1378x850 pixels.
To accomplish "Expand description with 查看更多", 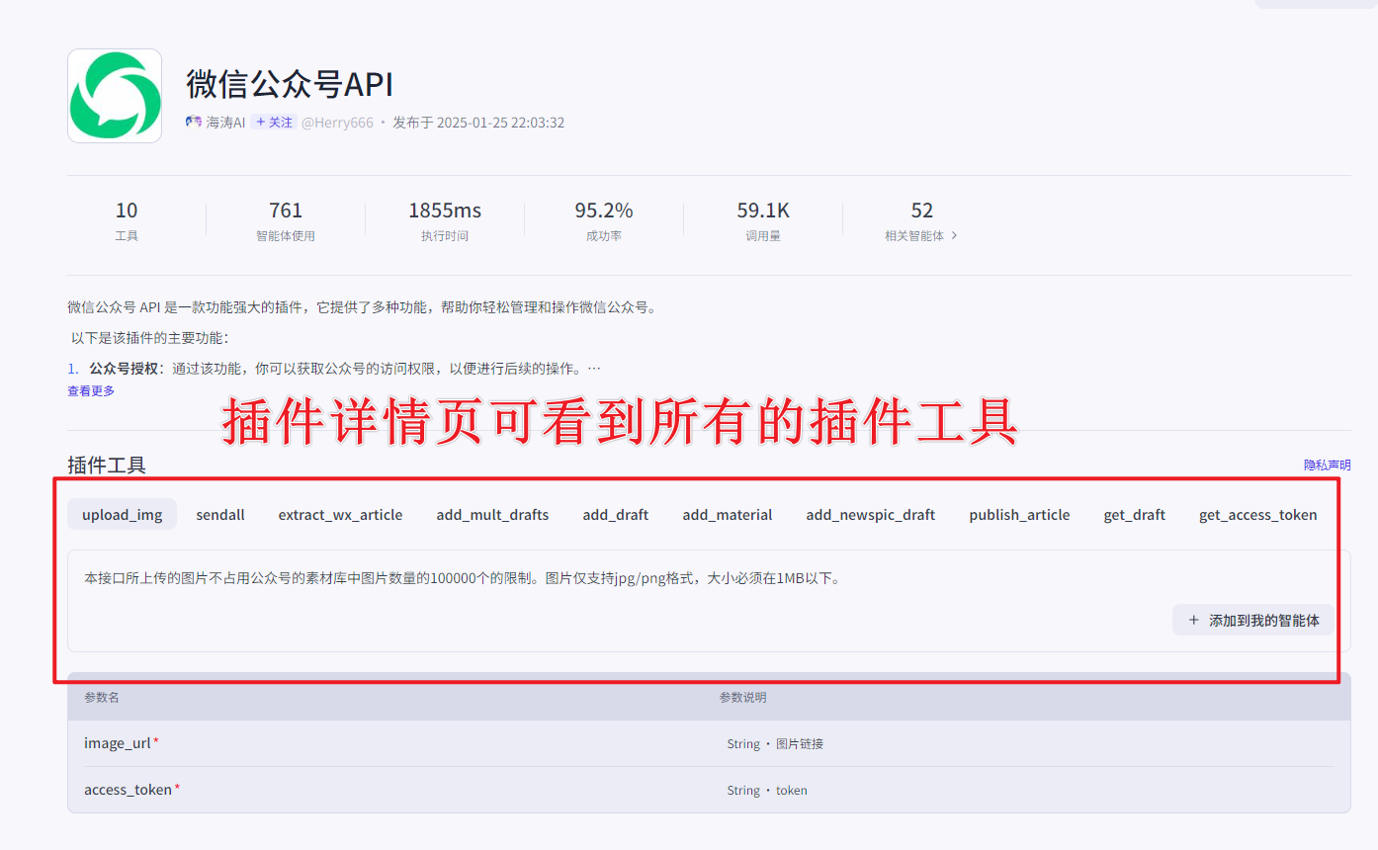I will (x=91, y=390).
